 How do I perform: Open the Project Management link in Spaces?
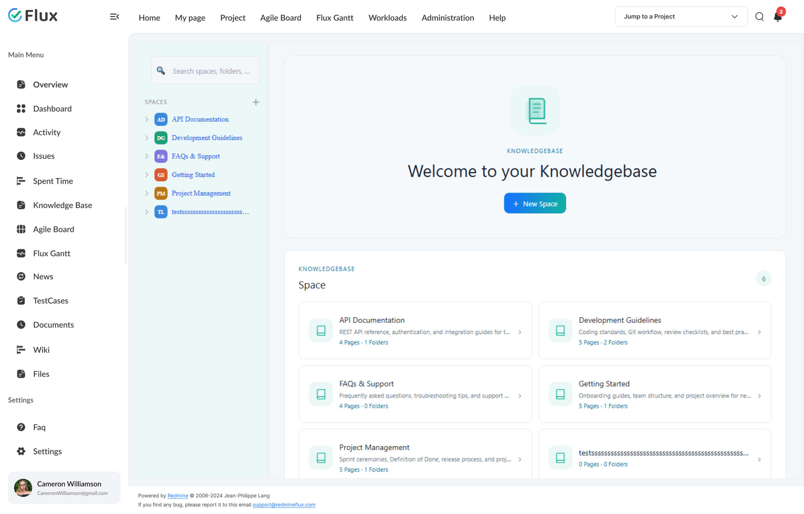pyautogui.click(x=201, y=193)
